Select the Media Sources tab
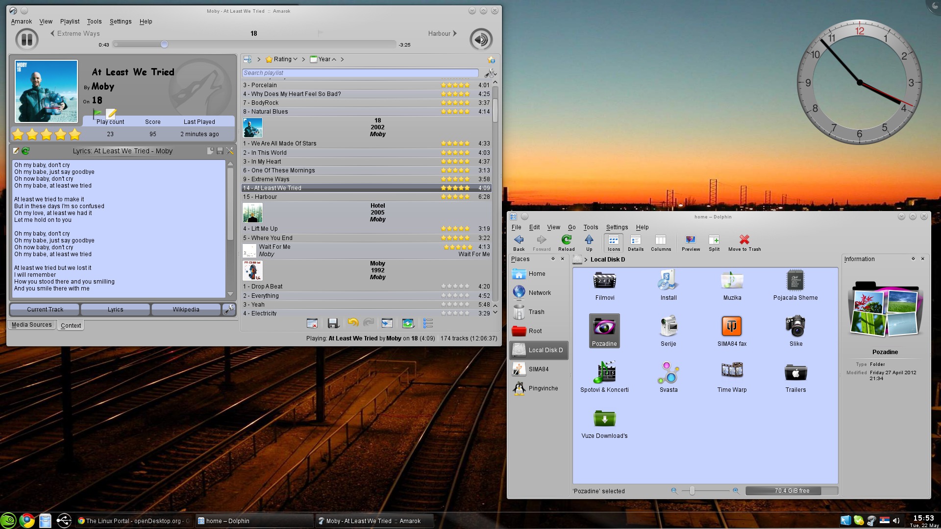The width and height of the screenshot is (941, 529). [31, 325]
